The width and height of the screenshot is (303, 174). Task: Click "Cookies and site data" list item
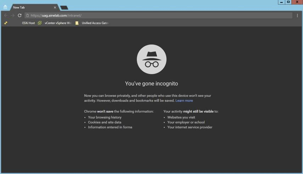tap(105, 122)
